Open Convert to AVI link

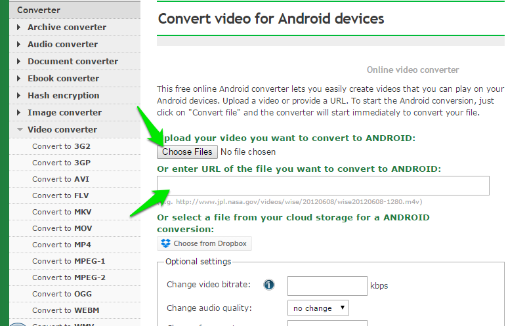click(x=60, y=179)
